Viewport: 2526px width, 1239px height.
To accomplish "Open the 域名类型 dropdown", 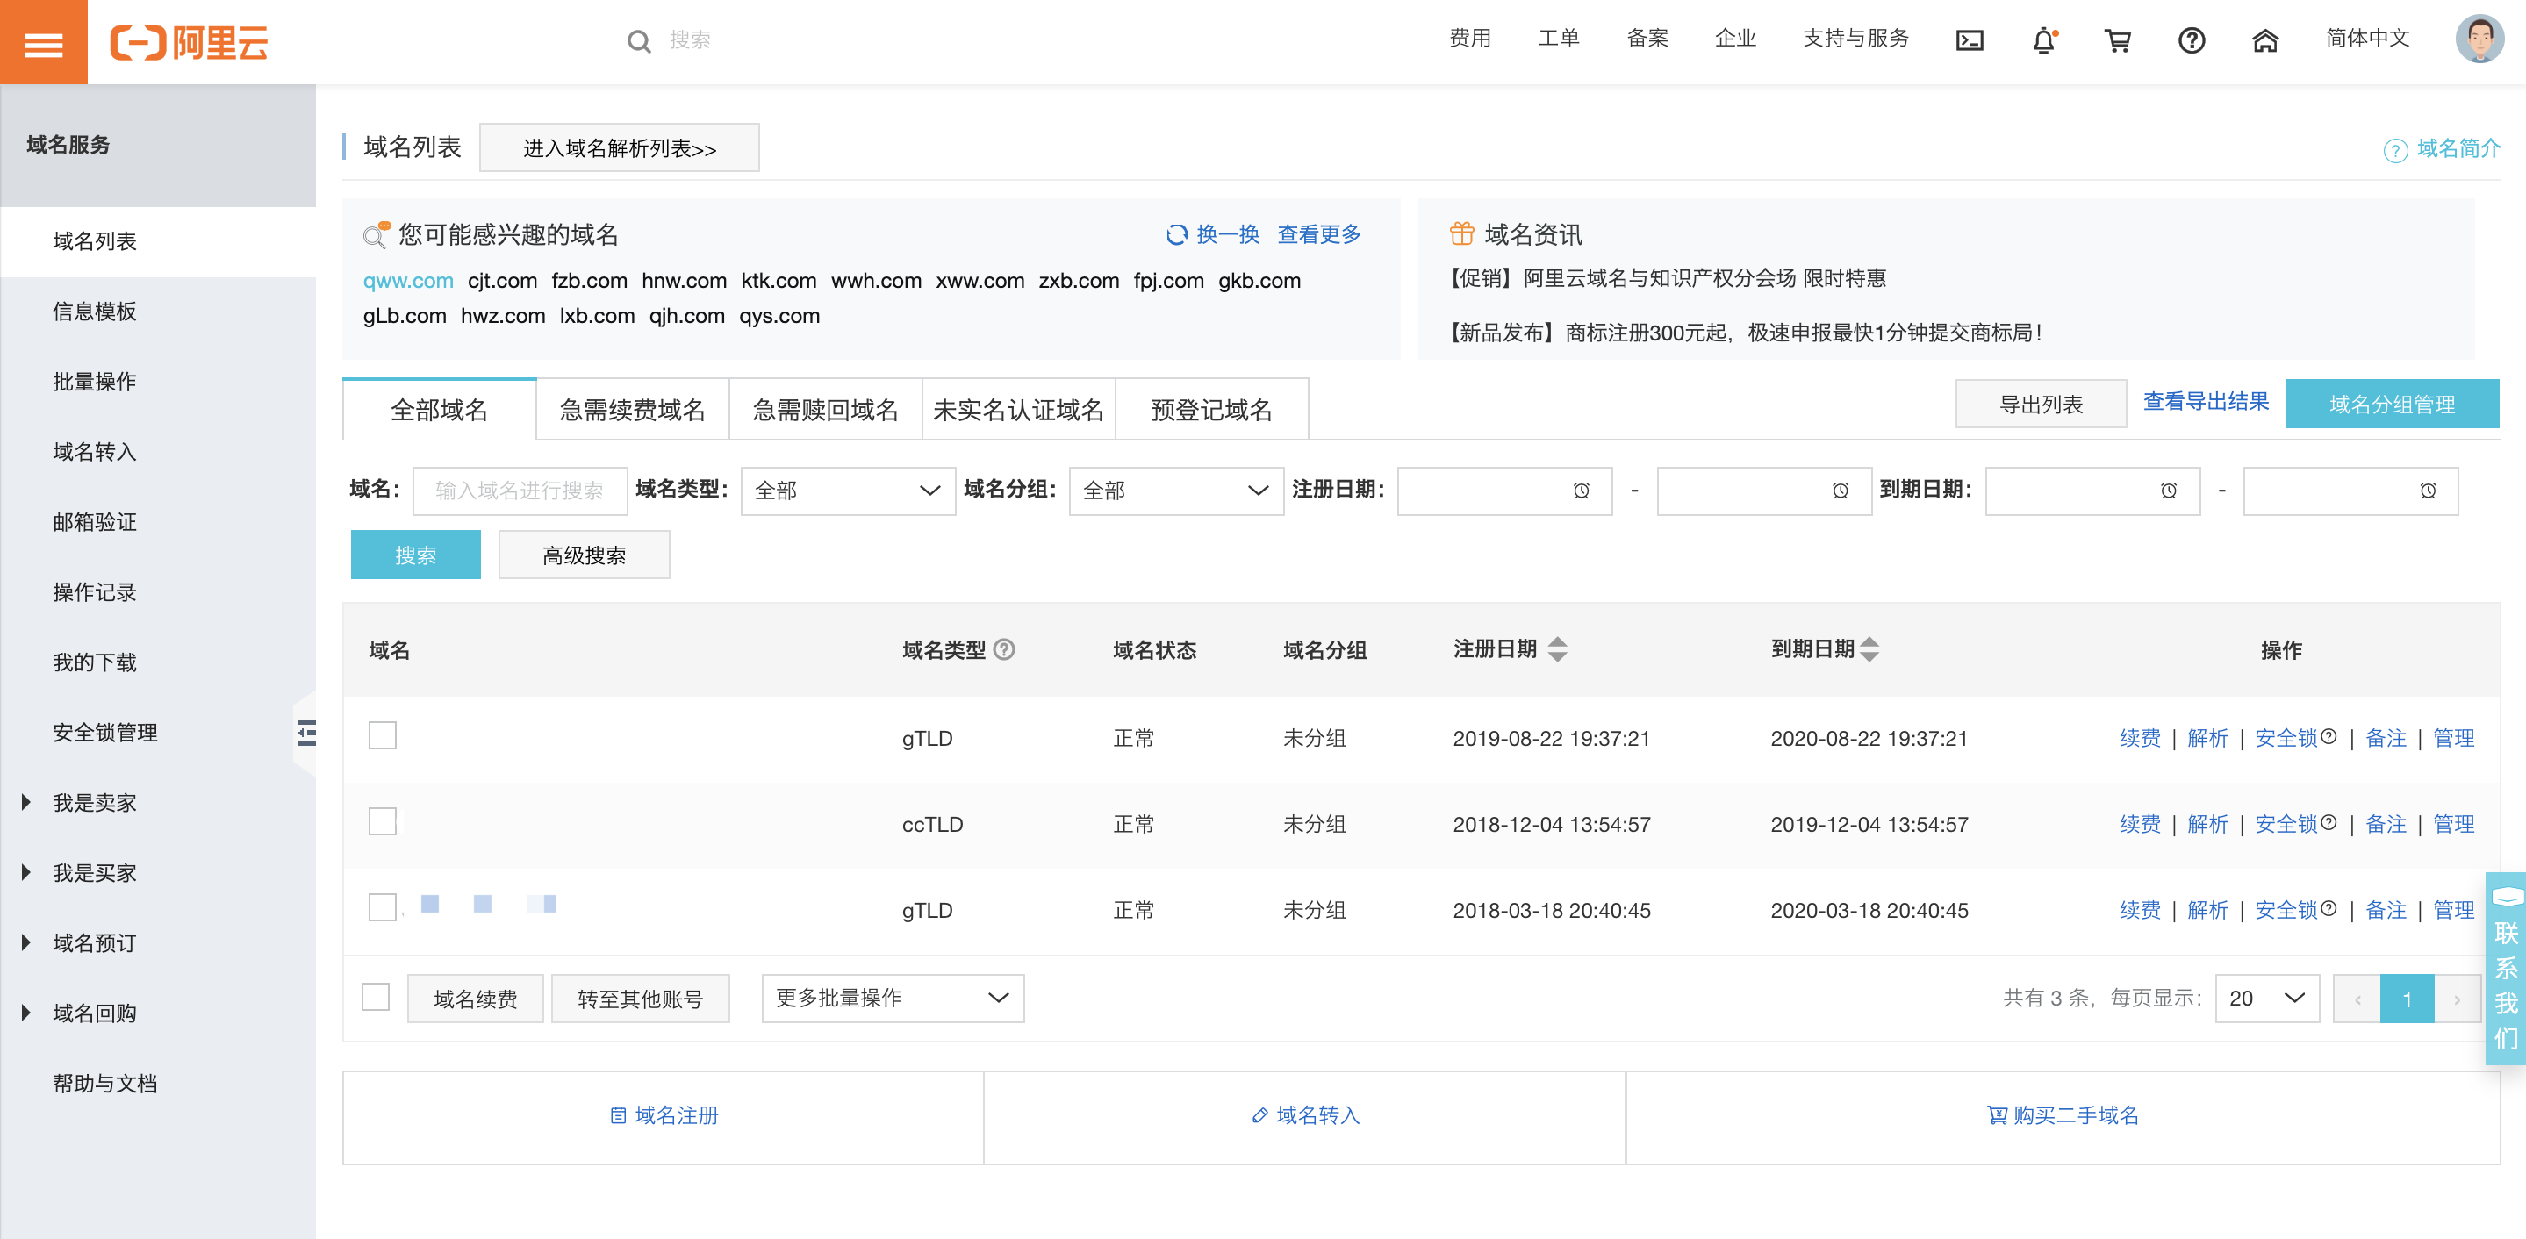I will [847, 491].
